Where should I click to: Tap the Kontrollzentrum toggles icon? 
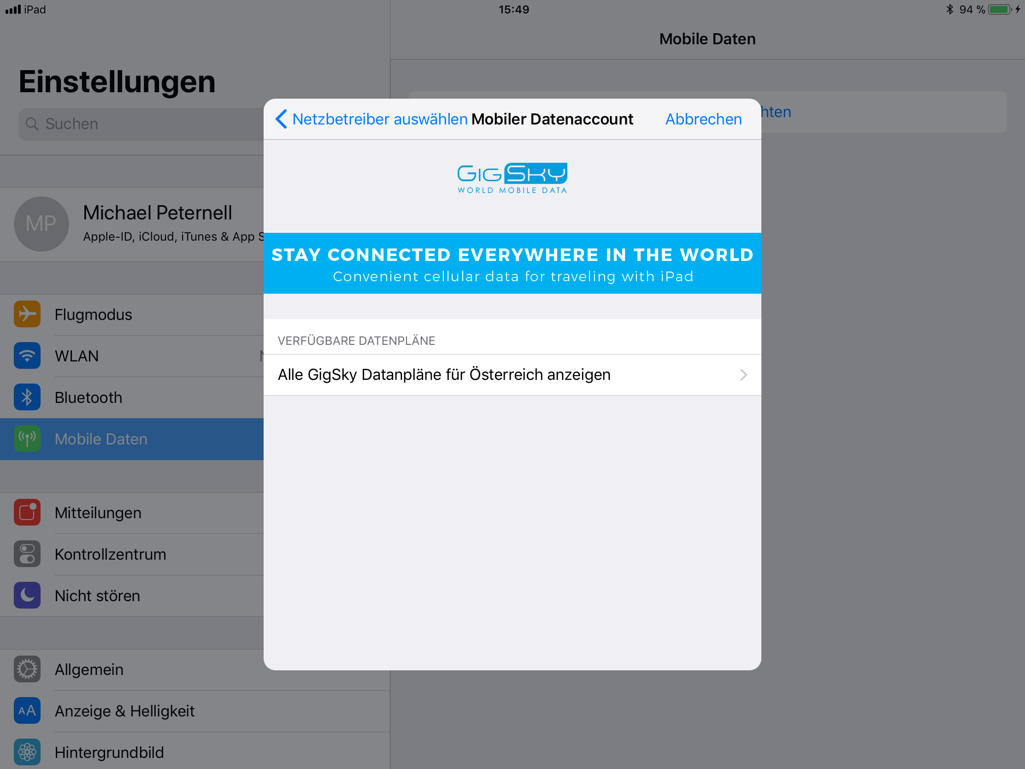click(x=27, y=554)
